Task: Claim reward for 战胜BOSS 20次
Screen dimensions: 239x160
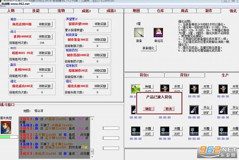Action: coord(45,53)
